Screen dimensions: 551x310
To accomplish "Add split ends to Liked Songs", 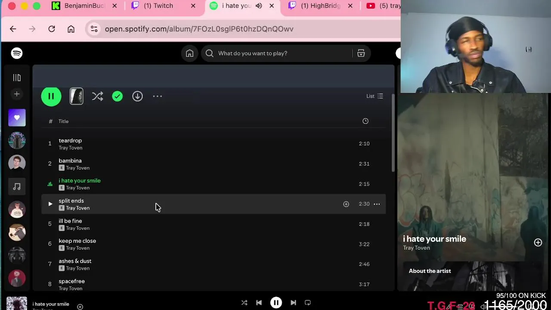I will [x=346, y=204].
